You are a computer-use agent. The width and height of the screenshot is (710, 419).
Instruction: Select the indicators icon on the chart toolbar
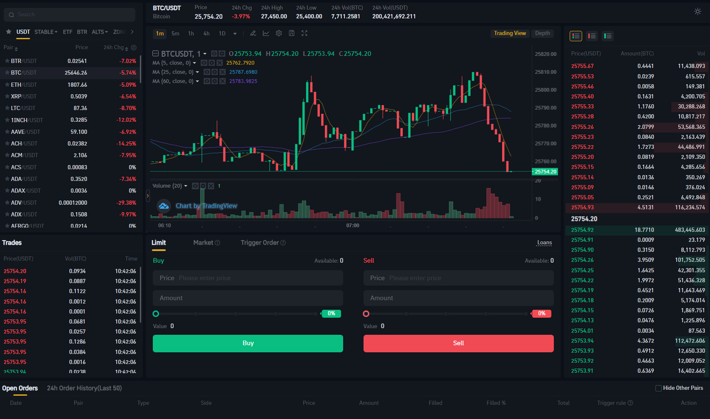266,33
